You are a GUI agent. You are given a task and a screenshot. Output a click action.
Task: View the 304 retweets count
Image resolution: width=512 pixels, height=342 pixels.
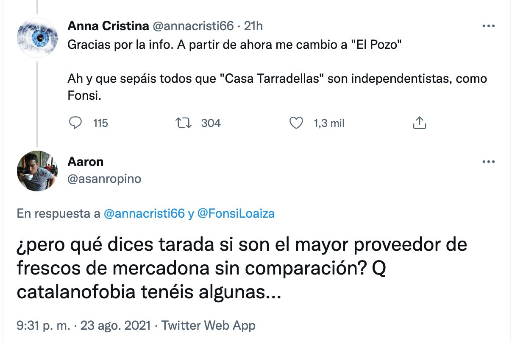(211, 123)
